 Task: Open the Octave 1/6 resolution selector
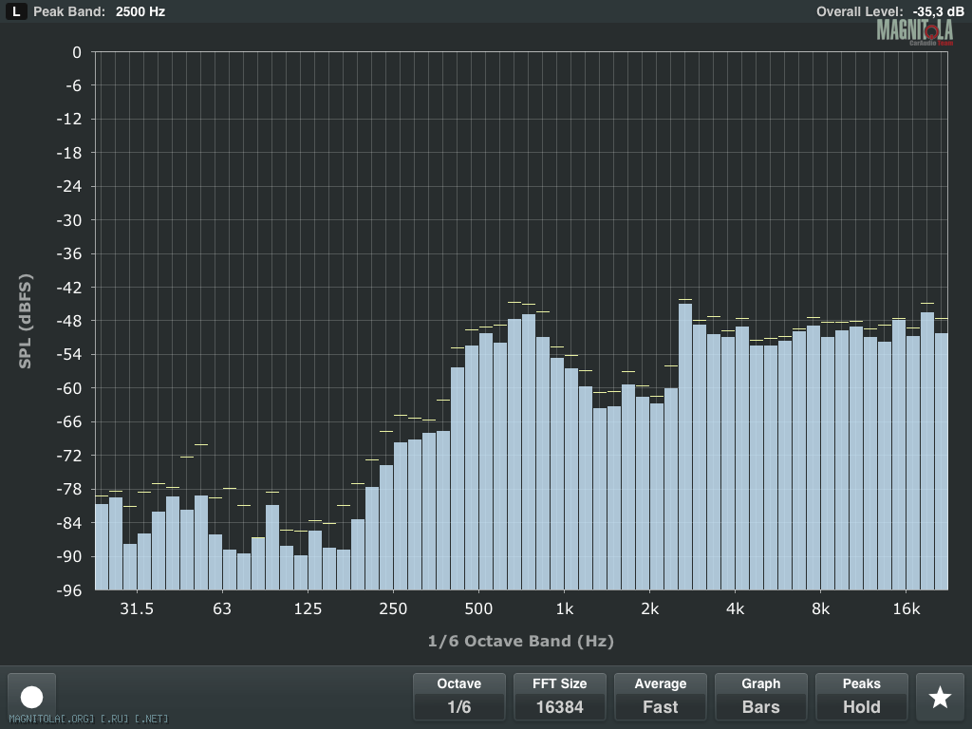pos(458,697)
